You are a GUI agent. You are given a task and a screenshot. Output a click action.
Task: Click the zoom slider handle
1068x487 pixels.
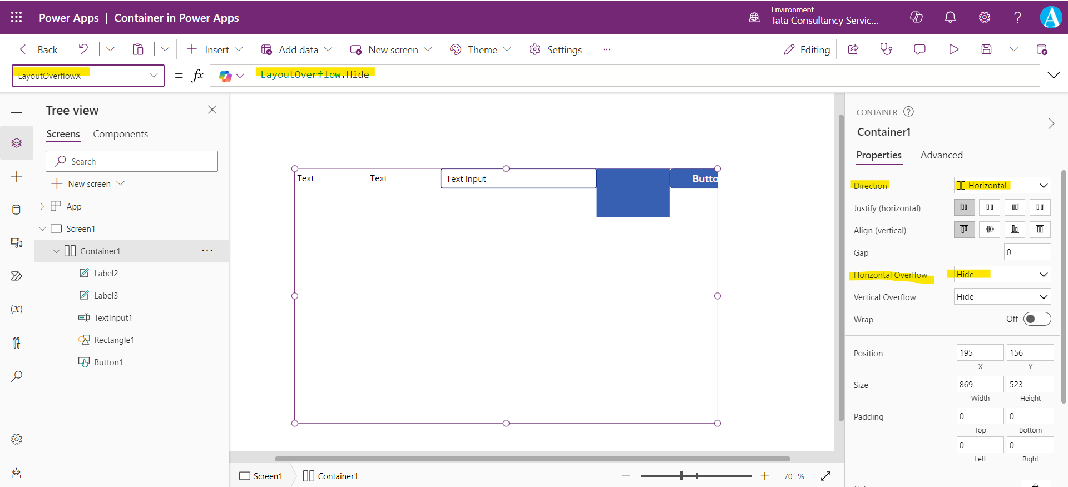coord(681,476)
